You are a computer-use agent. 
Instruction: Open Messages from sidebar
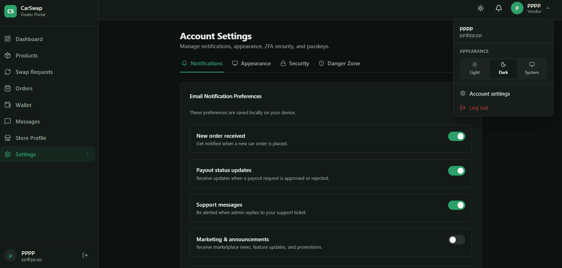(x=47, y=121)
